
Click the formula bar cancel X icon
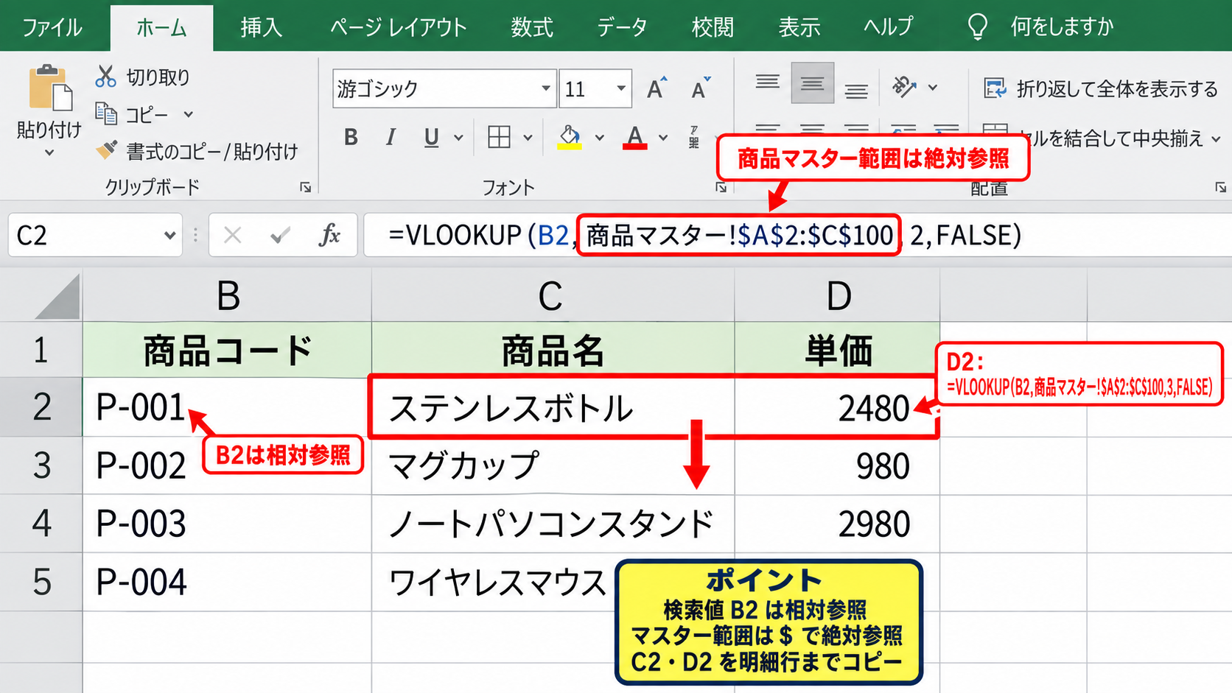tap(233, 235)
